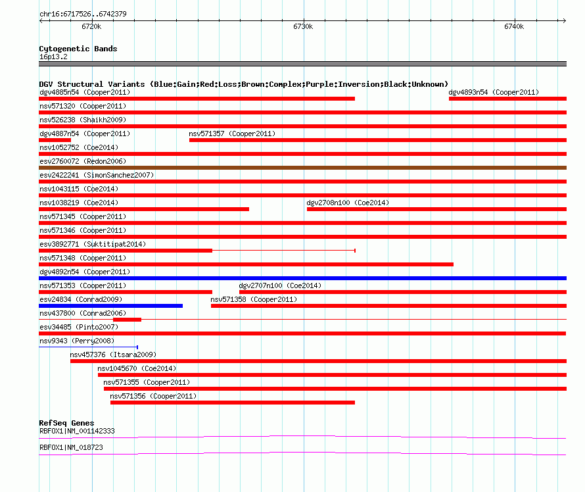Click the left arrow of the ruler
The height and width of the screenshot is (492, 585).
click(x=41, y=20)
